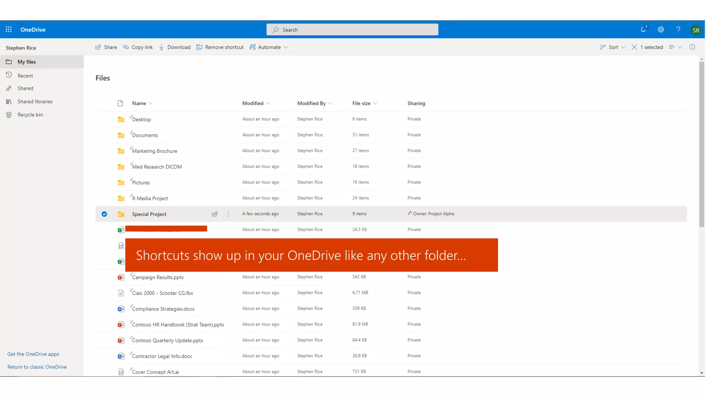The width and height of the screenshot is (706, 397).
Task: Open the Sort dropdown
Action: (613, 47)
